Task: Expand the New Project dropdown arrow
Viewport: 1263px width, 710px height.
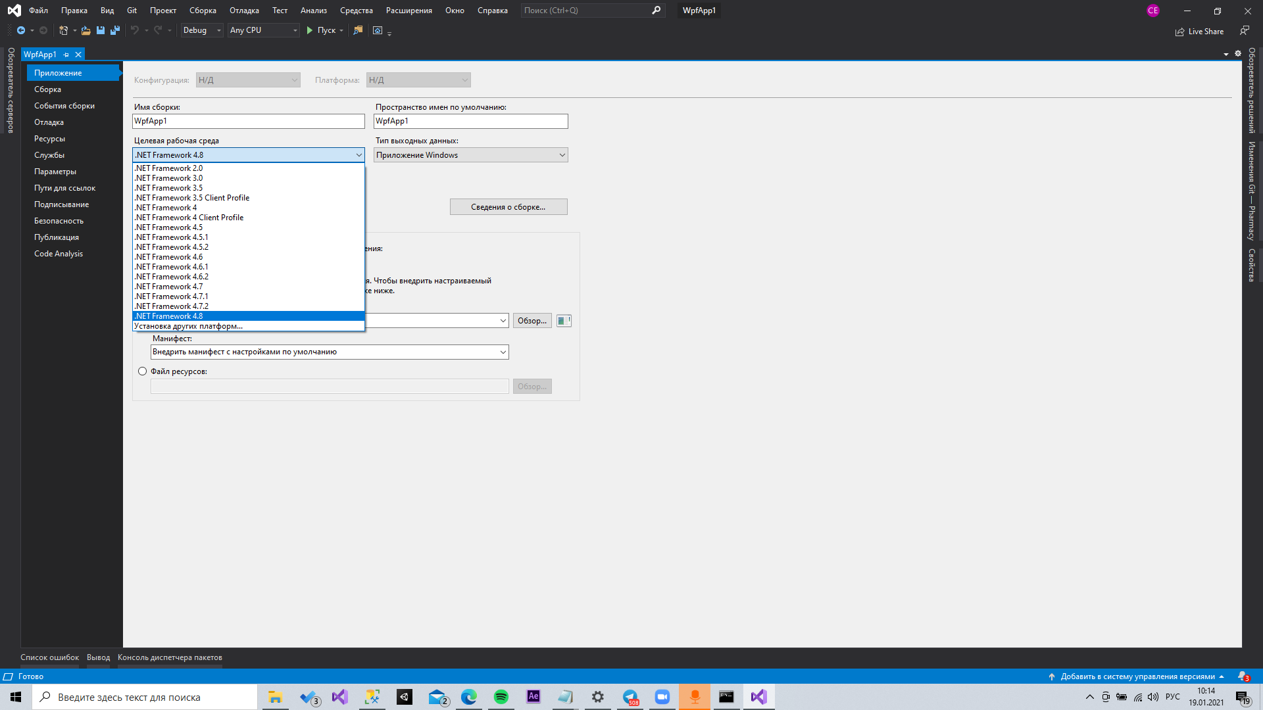Action: (74, 31)
